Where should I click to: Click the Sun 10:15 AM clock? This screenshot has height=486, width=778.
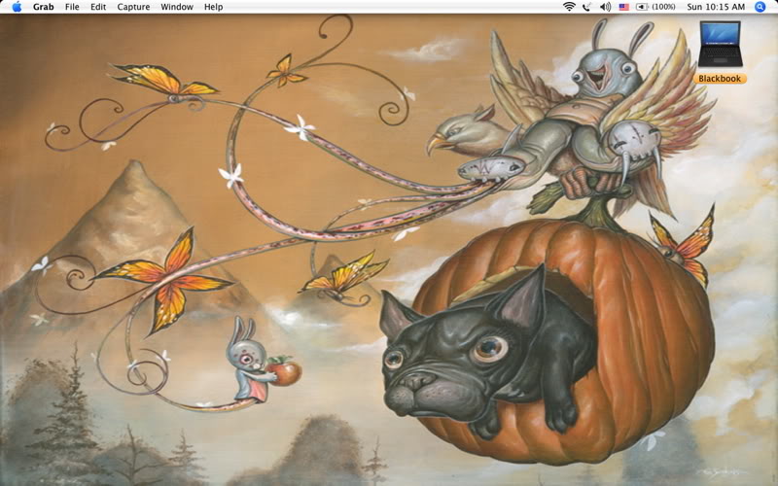coord(716,7)
